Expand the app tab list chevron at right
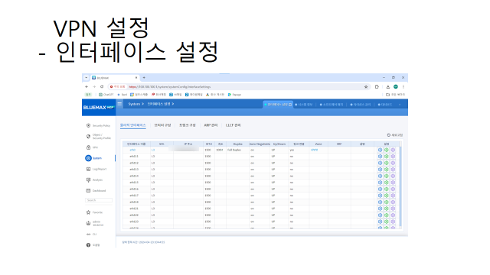The height and width of the screenshot is (275, 490). click(x=400, y=105)
